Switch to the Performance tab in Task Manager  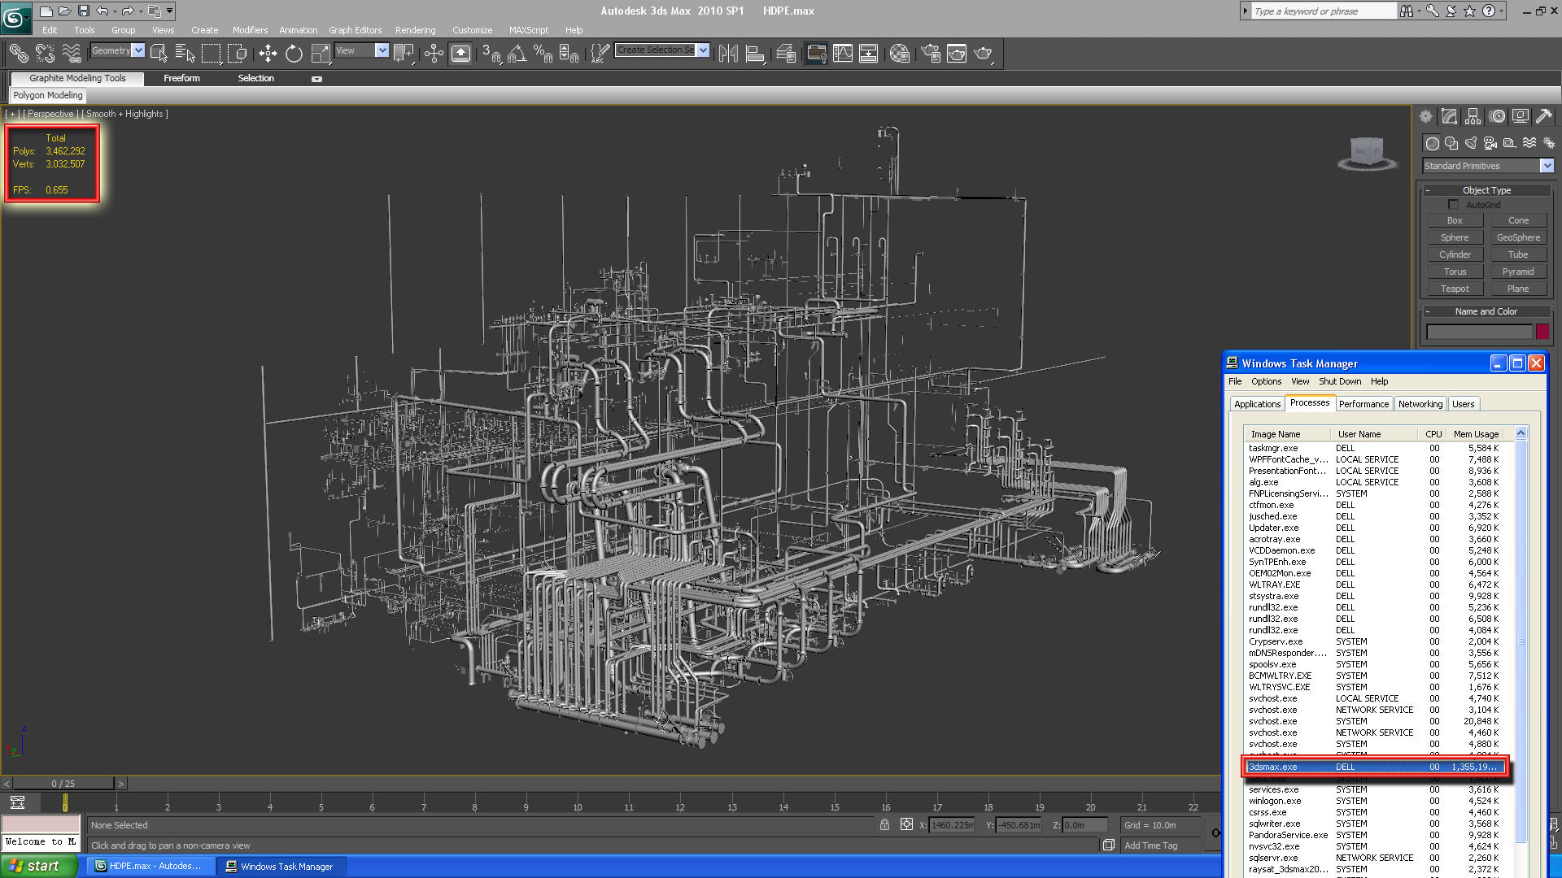point(1363,404)
